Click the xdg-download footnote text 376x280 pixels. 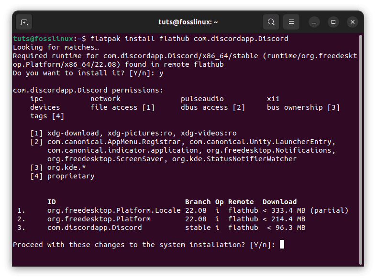(x=73, y=133)
